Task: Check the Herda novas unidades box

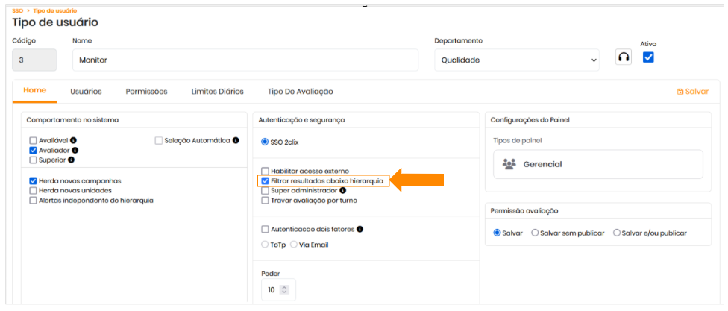Action: click(33, 190)
